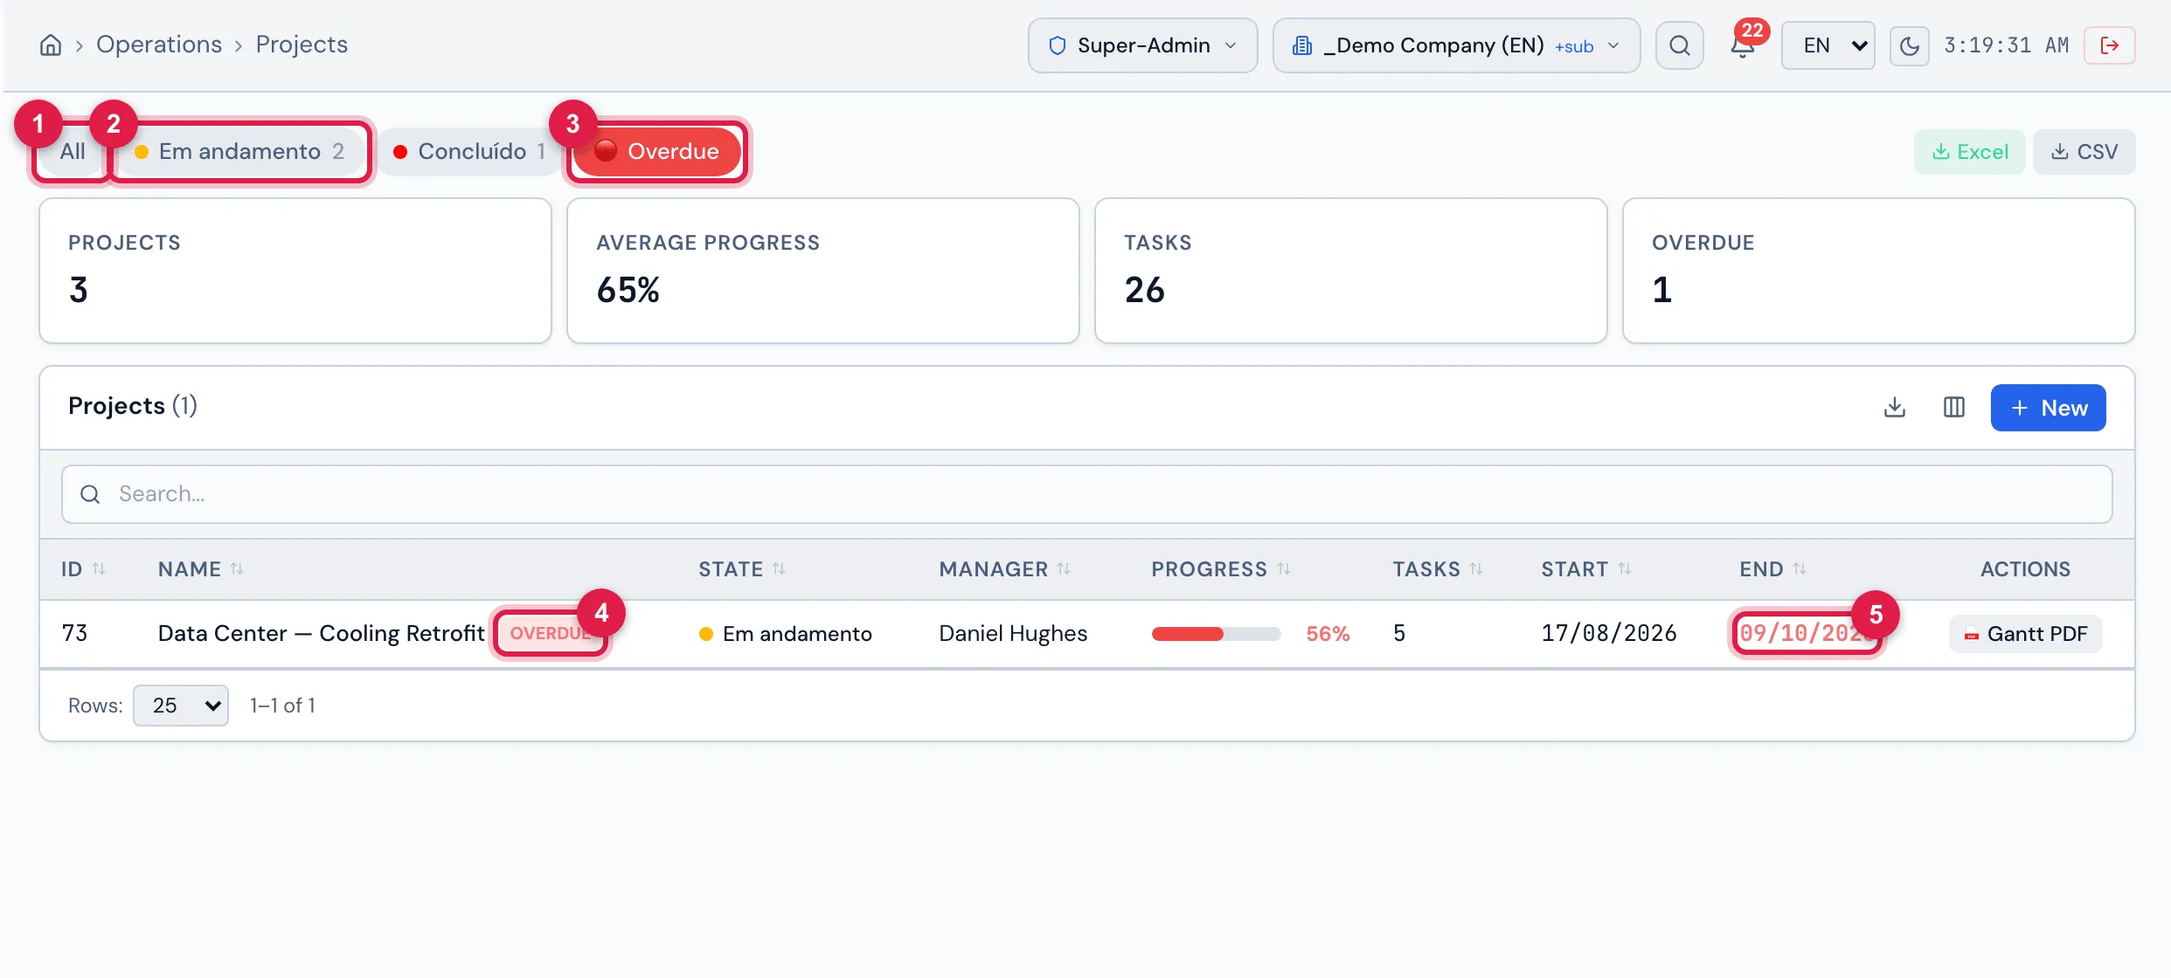The height and width of the screenshot is (978, 2171).
Task: Sort the table by the START column
Action: point(1585,569)
